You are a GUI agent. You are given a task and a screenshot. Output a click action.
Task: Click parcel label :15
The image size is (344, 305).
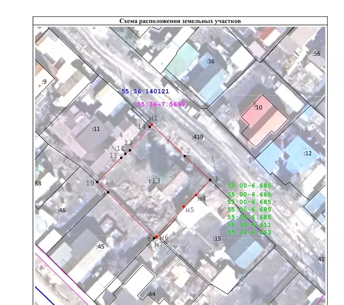216,239
